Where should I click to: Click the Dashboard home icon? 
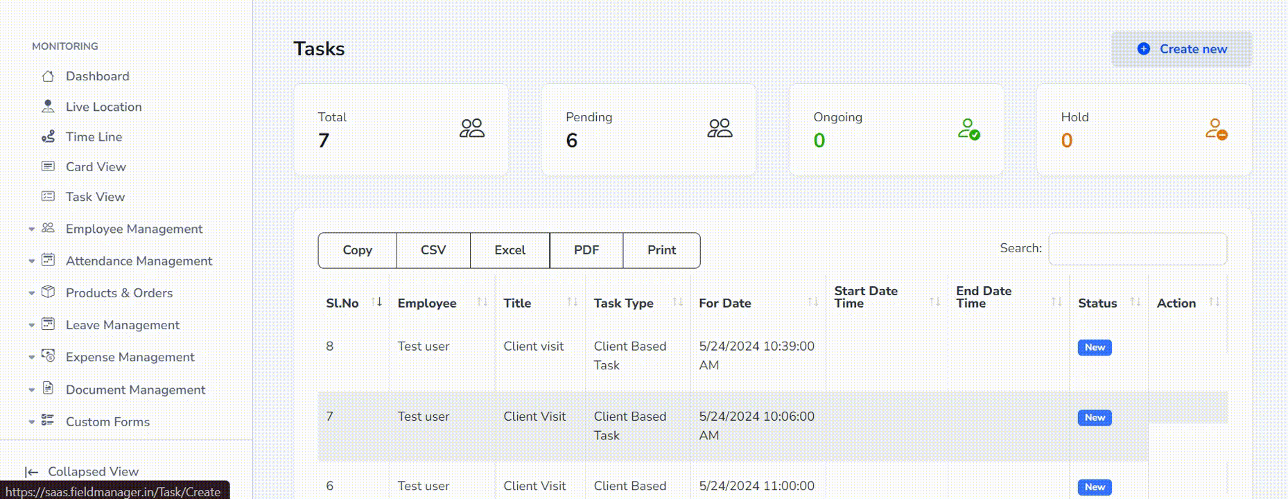[x=48, y=76]
